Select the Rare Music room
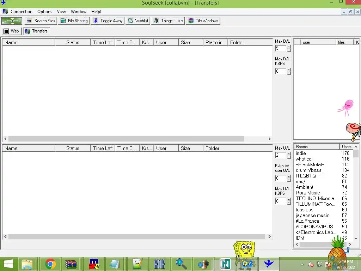Screen dimensions: 361x271 pyautogui.click(x=307, y=193)
